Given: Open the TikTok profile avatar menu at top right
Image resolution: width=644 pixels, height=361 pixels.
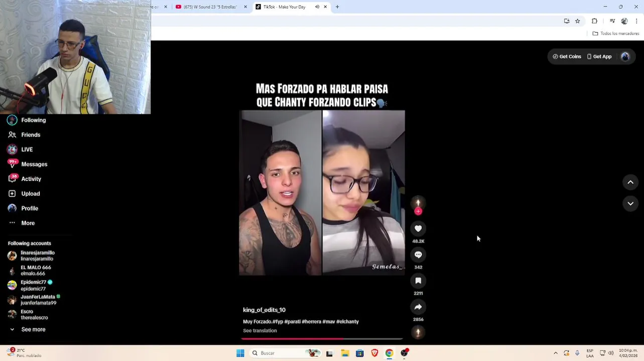Looking at the screenshot, I should click(625, 57).
